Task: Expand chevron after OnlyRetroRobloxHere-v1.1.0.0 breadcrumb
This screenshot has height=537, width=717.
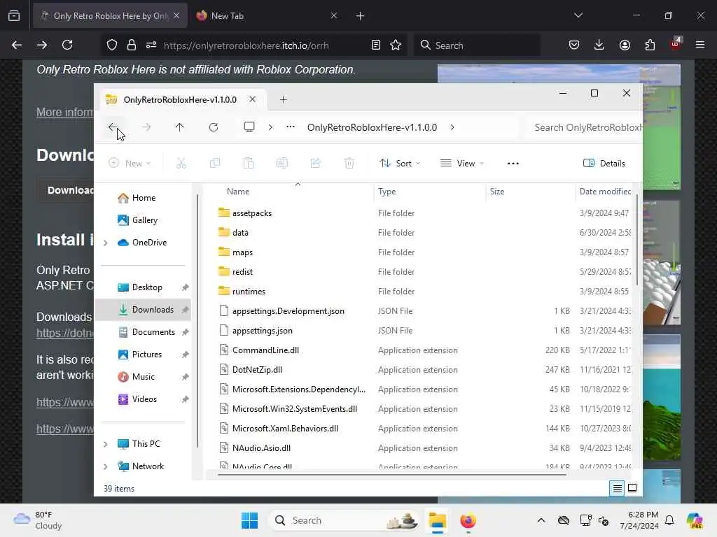Action: click(452, 127)
